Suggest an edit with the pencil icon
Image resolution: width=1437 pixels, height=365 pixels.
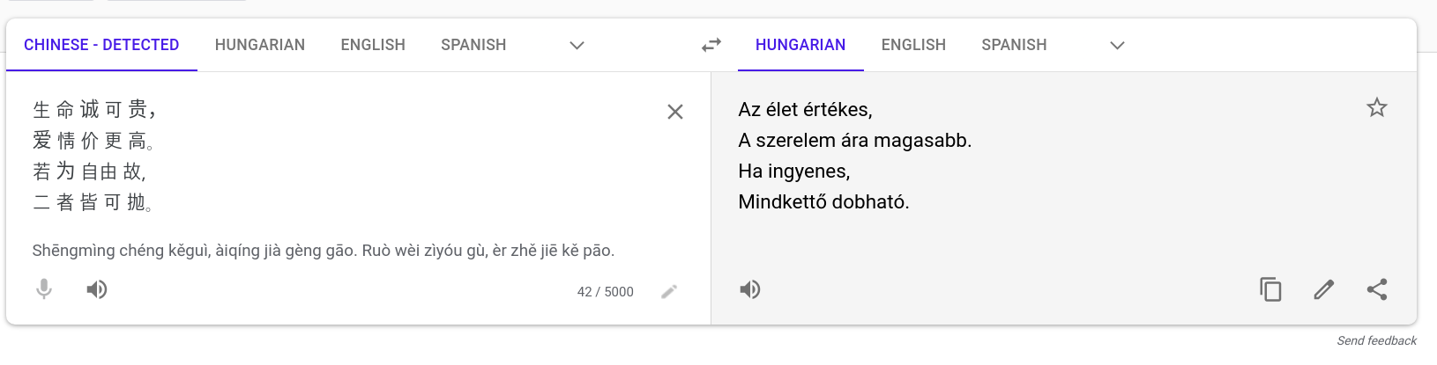pyautogui.click(x=1323, y=289)
